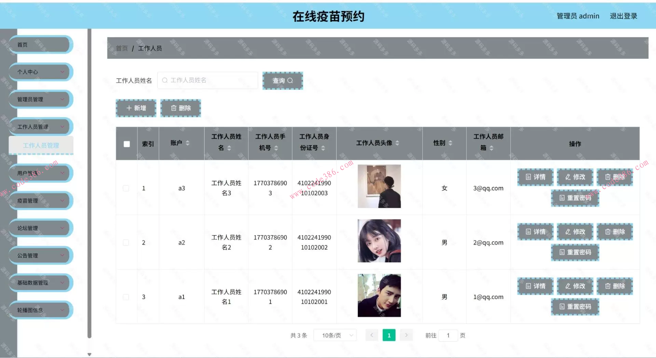Collapse 工作人员管理 sidebar menu
Viewport: 656px width, 358px height.
pyautogui.click(x=41, y=127)
